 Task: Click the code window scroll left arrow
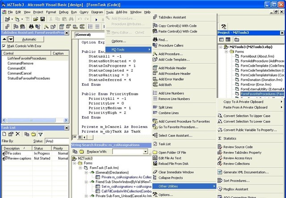click(x=84, y=137)
